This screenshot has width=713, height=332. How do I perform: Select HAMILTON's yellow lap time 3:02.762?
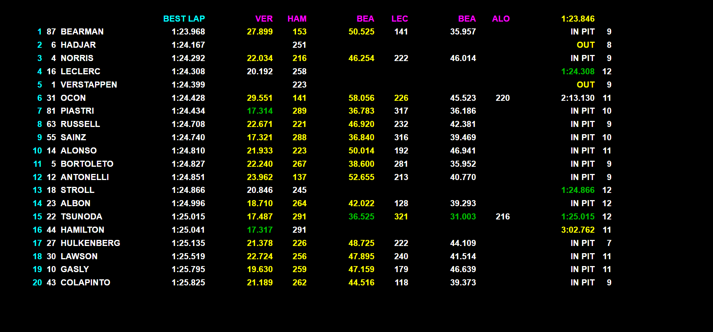[578, 230]
